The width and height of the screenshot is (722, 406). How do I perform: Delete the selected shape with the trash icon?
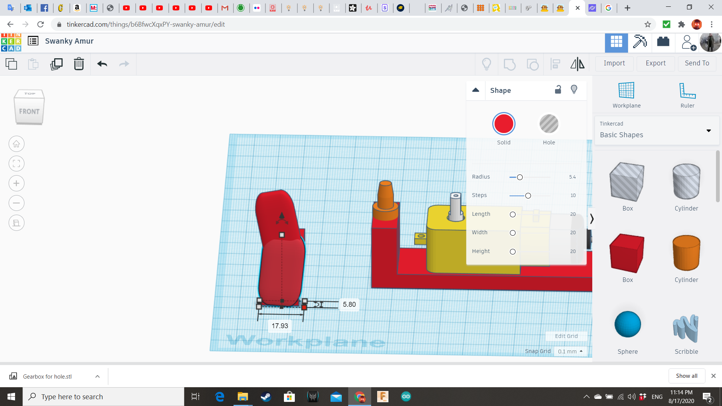(79, 64)
